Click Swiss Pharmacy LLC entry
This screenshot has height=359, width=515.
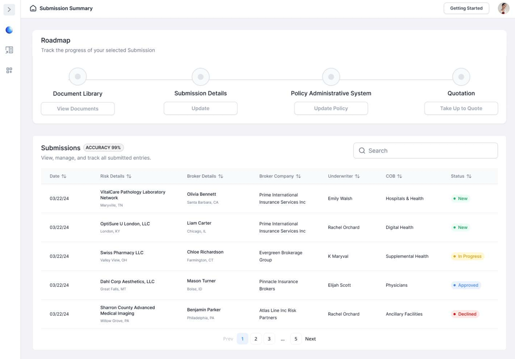pos(121,253)
